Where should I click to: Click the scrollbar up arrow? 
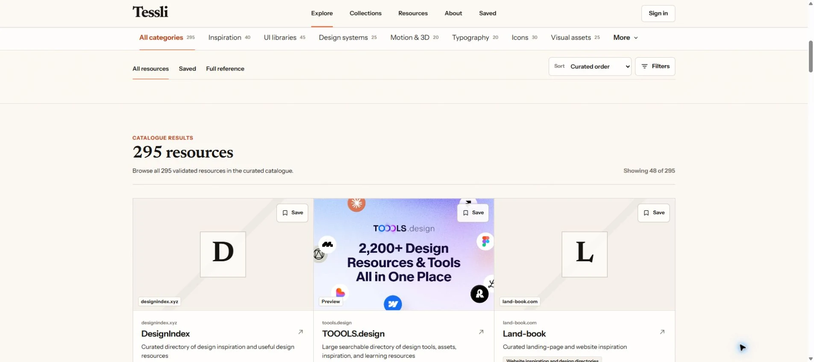point(811,3)
